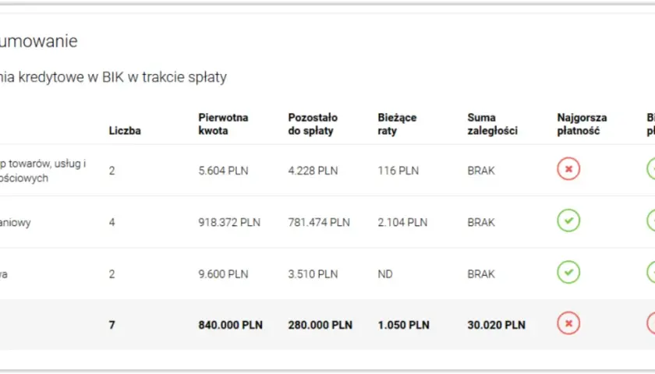Click partially visible green icon in first row
The image size is (655, 374).
coord(651,168)
